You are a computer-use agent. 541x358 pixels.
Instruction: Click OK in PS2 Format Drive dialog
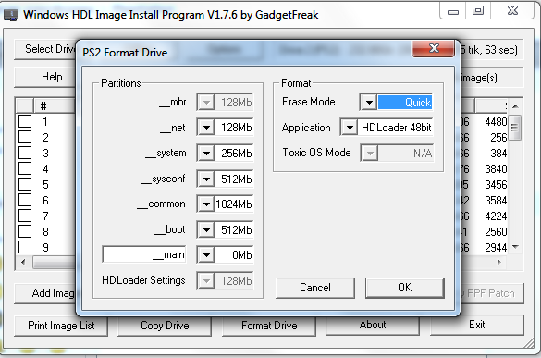click(x=405, y=288)
